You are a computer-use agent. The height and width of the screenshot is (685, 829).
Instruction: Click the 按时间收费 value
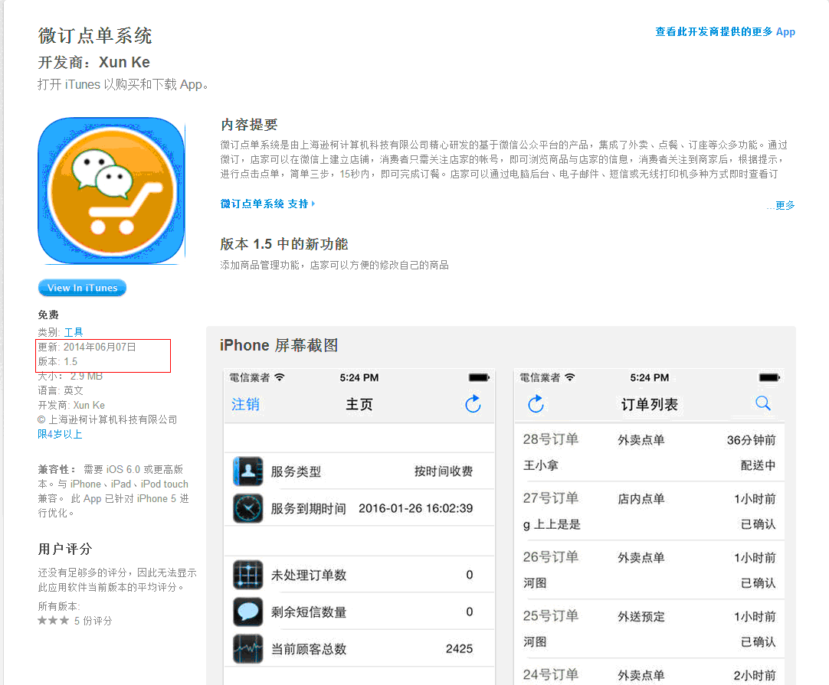click(443, 471)
